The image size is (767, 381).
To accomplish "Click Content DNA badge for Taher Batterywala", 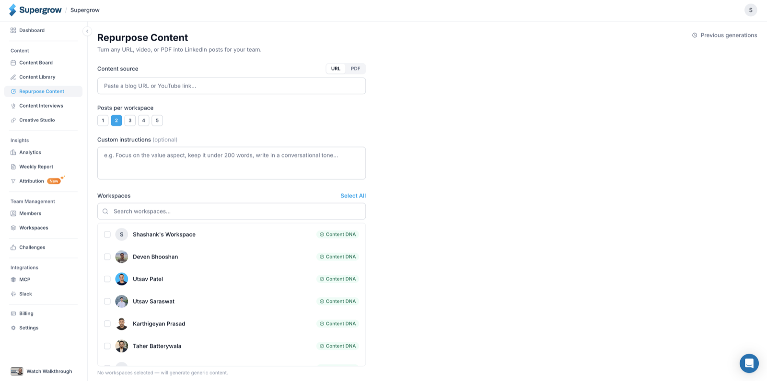I will [338, 346].
